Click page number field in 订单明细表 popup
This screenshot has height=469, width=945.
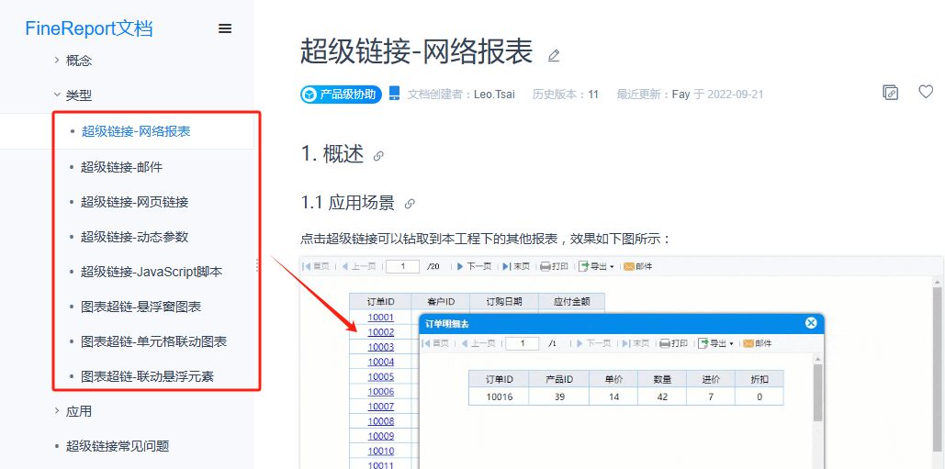pyautogui.click(x=522, y=343)
